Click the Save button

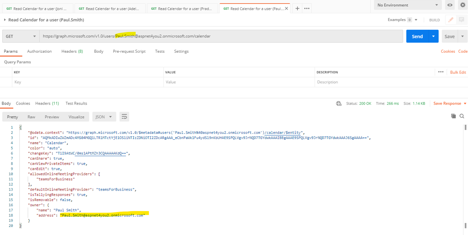point(450,36)
